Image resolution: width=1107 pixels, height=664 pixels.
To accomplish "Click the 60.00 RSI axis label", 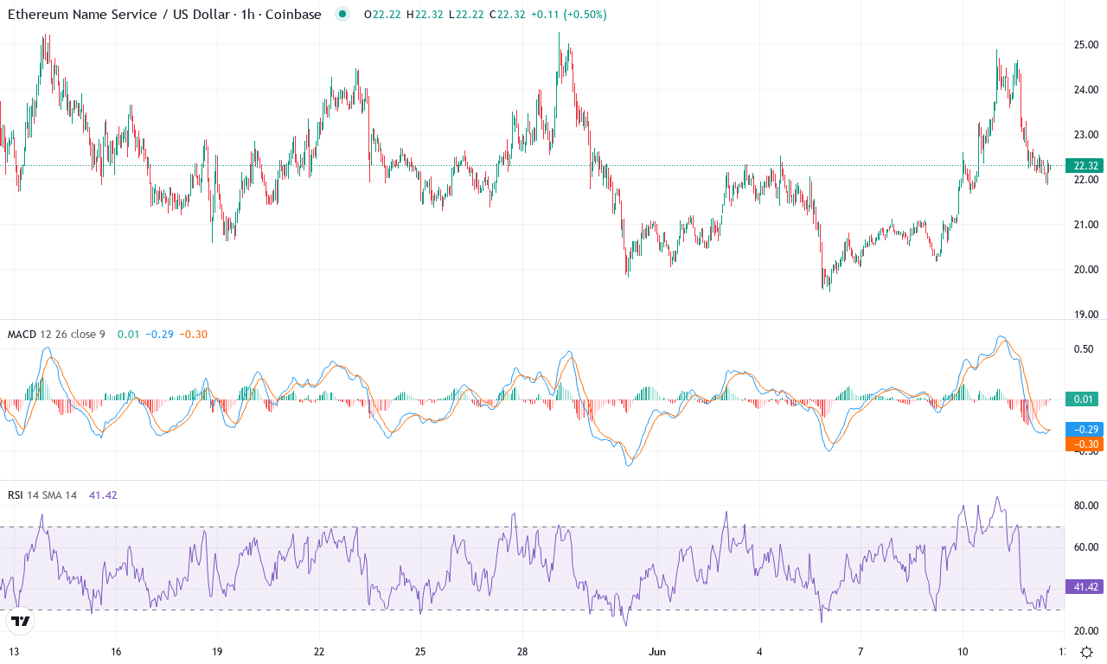I will click(1085, 547).
